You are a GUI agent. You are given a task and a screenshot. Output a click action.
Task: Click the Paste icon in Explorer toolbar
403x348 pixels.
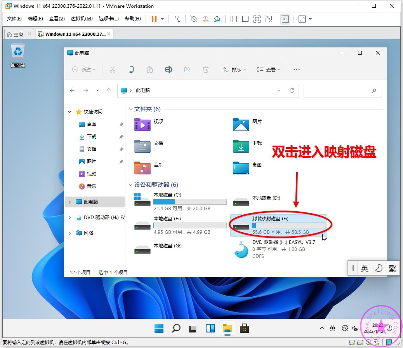[150, 70]
